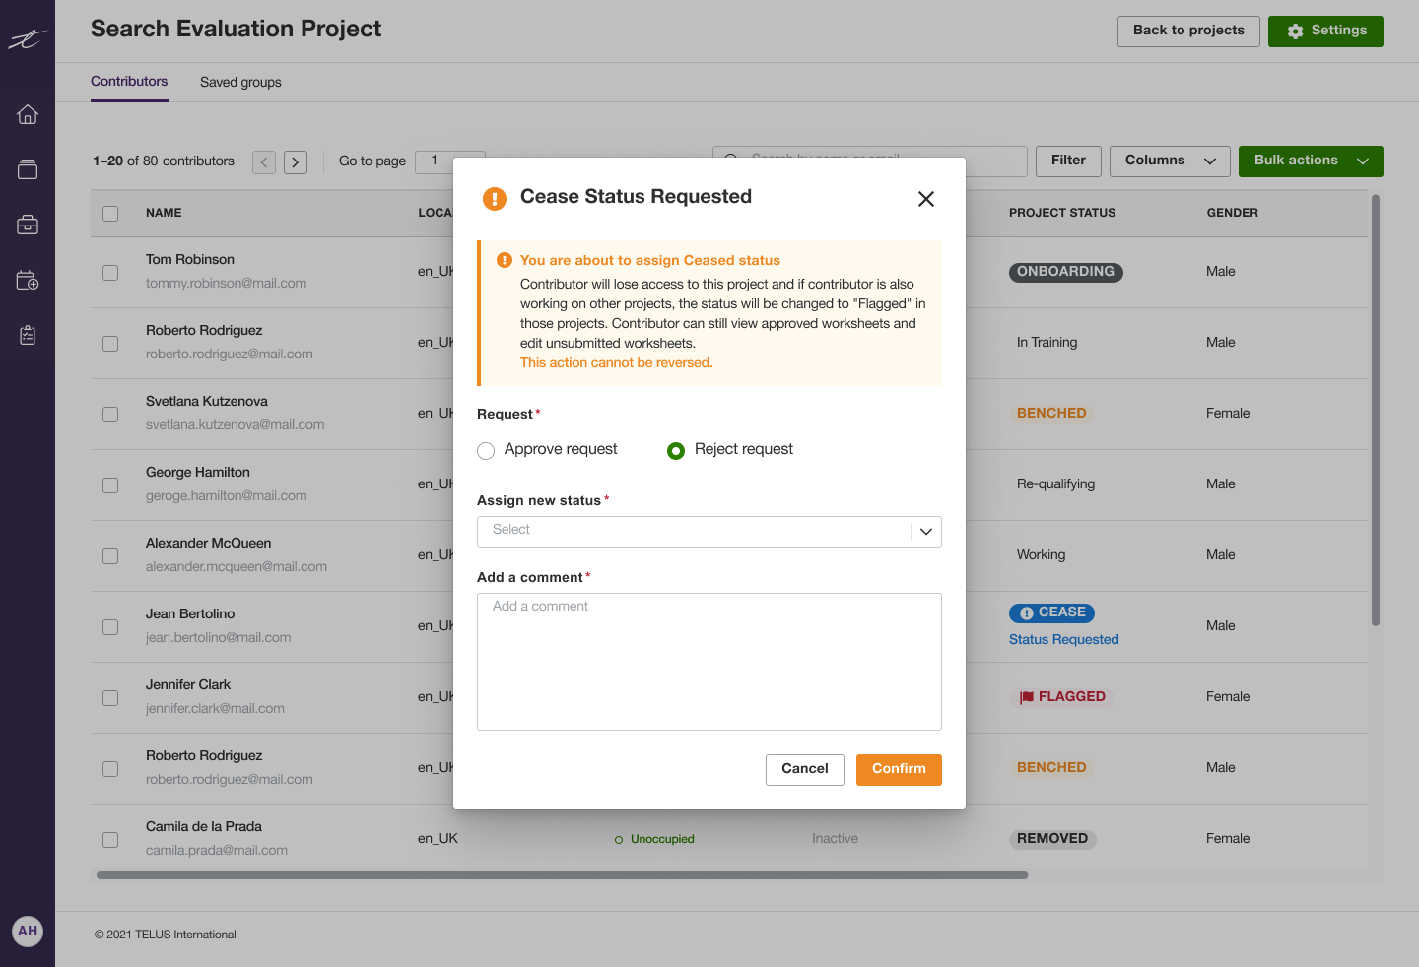Expand the Bulk actions dropdown
Screen dimensions: 1419x967
1311,161
